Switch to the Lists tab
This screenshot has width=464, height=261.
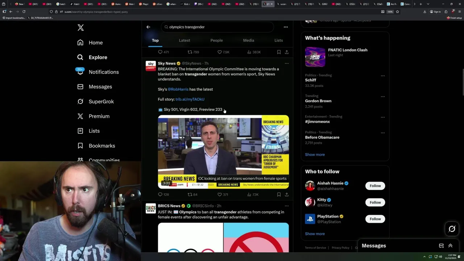(278, 40)
